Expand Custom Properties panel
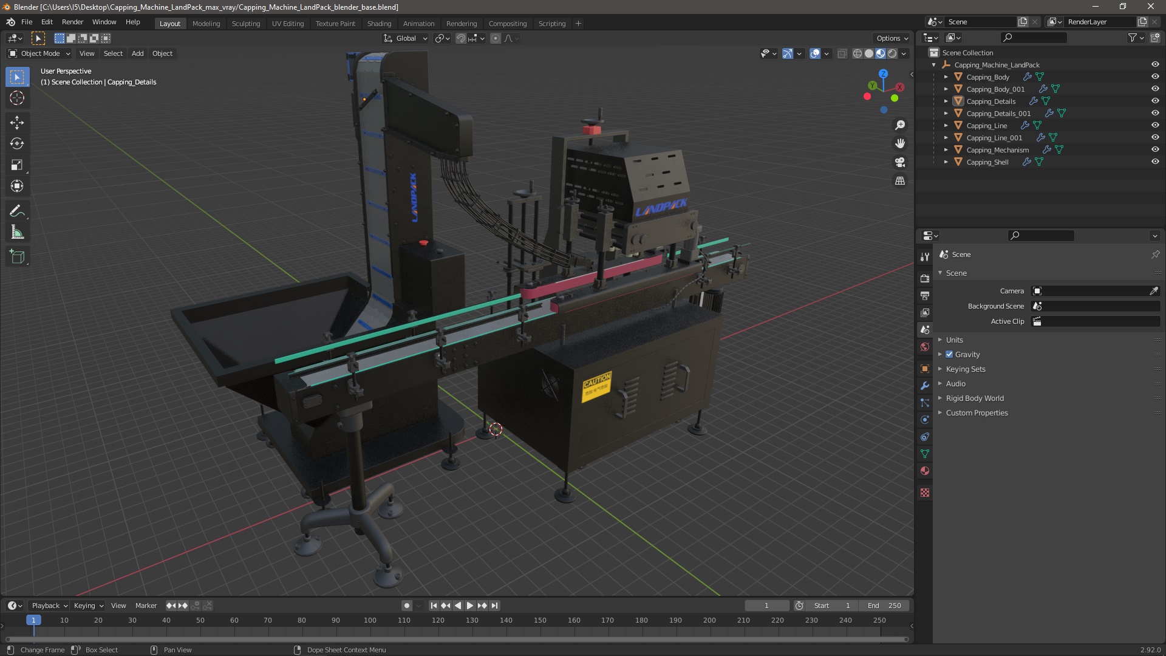The height and width of the screenshot is (656, 1166). click(977, 412)
